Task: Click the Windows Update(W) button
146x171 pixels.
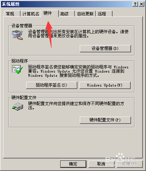Action: click(x=105, y=85)
